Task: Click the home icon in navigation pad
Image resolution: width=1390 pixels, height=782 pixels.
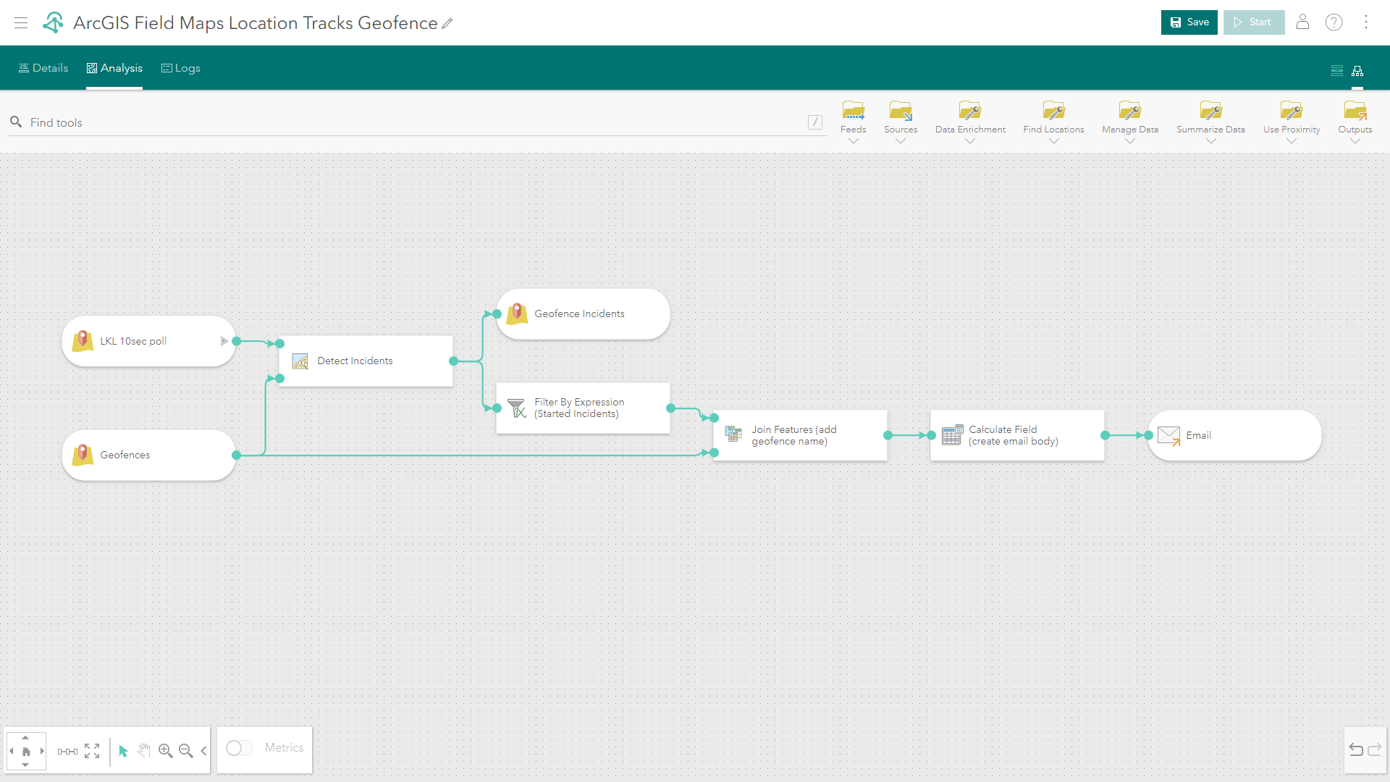Action: click(26, 752)
